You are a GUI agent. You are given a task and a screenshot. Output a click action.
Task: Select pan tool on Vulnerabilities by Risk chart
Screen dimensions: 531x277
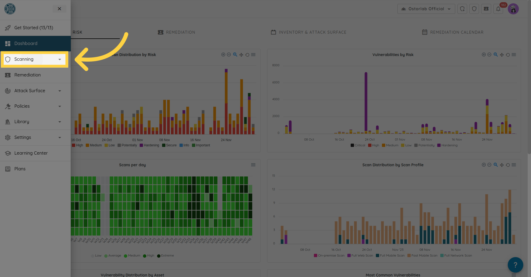pos(502,55)
